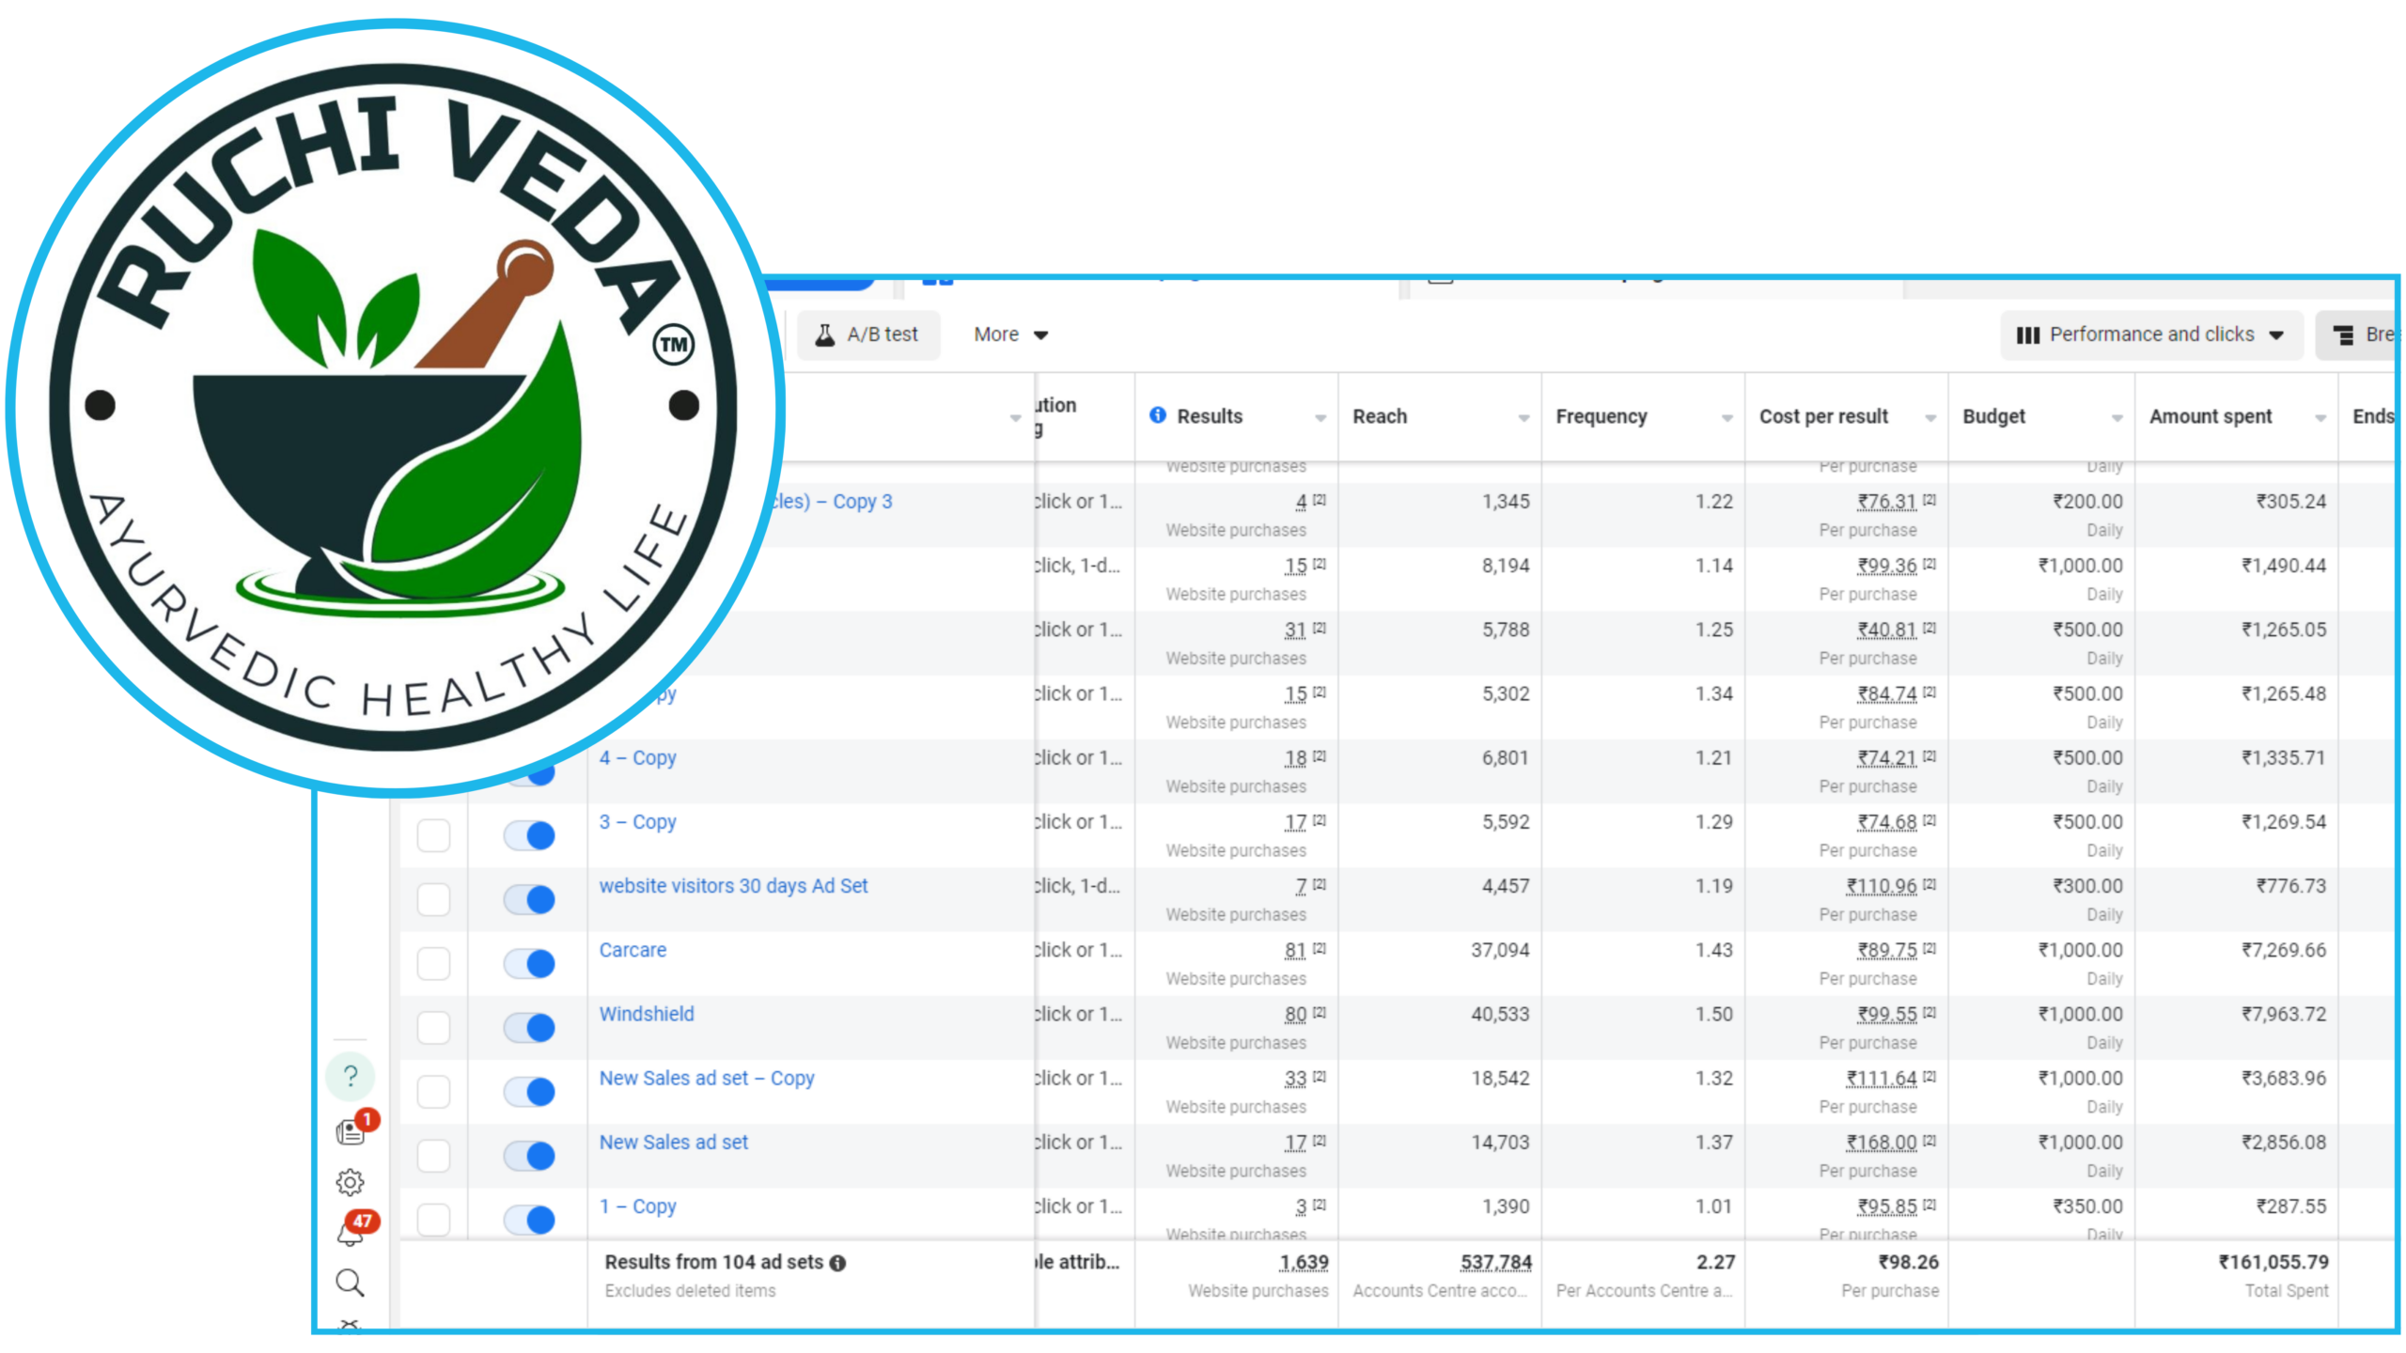2406x1353 pixels.
Task: Tick the checkbox for 3 – Copy
Action: click(x=433, y=835)
